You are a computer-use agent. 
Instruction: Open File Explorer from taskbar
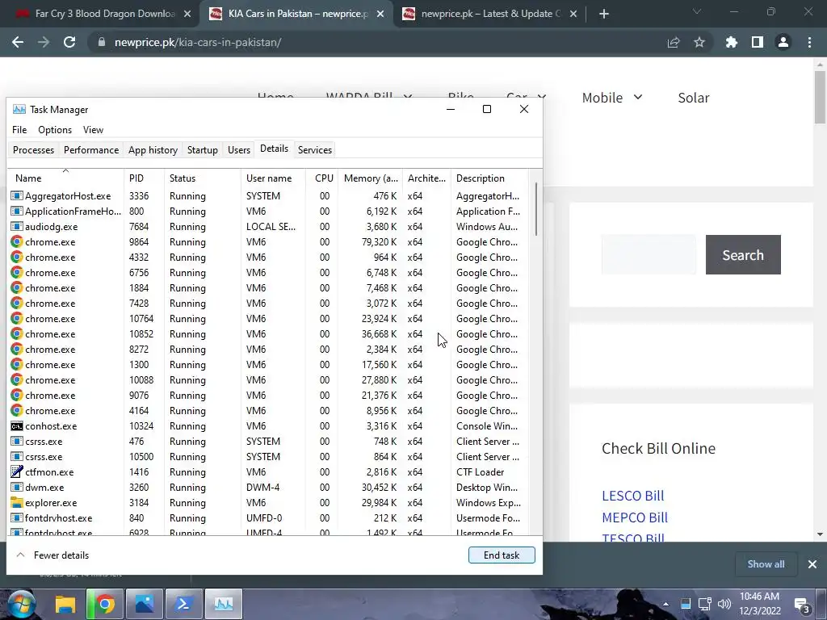coord(66,604)
